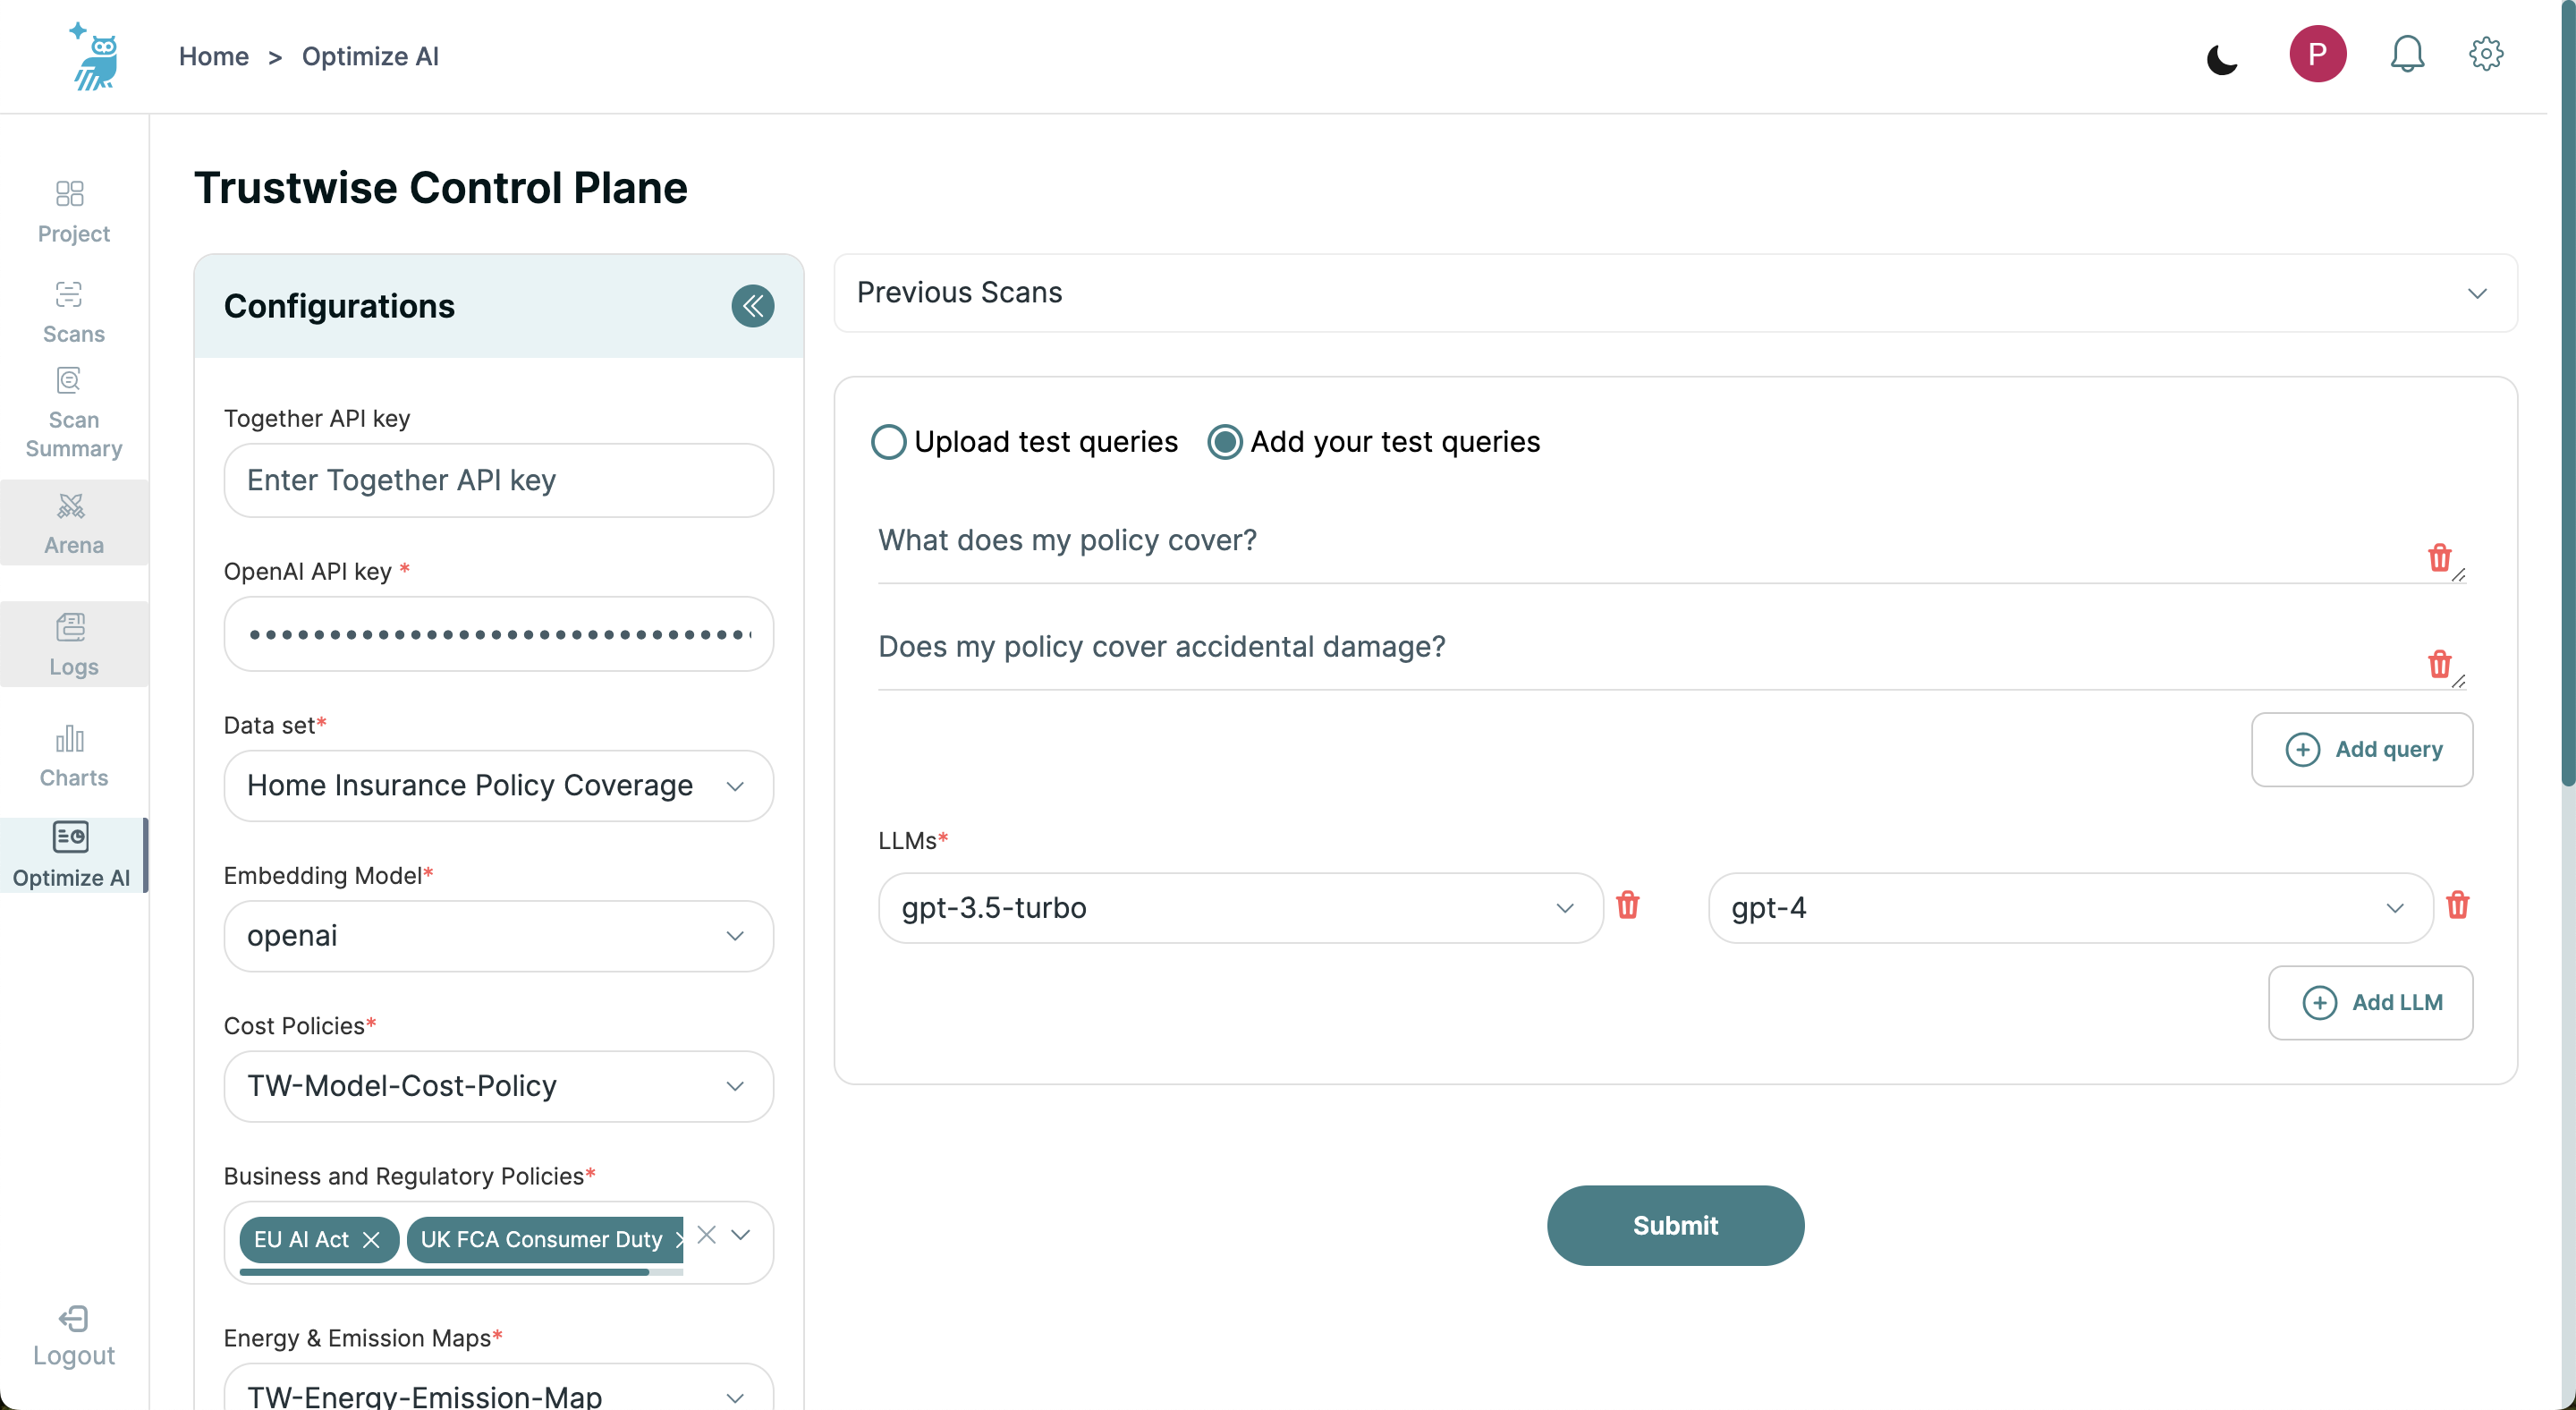This screenshot has height=1410, width=2576.
Task: Click the Submit button
Action: point(1675,1225)
